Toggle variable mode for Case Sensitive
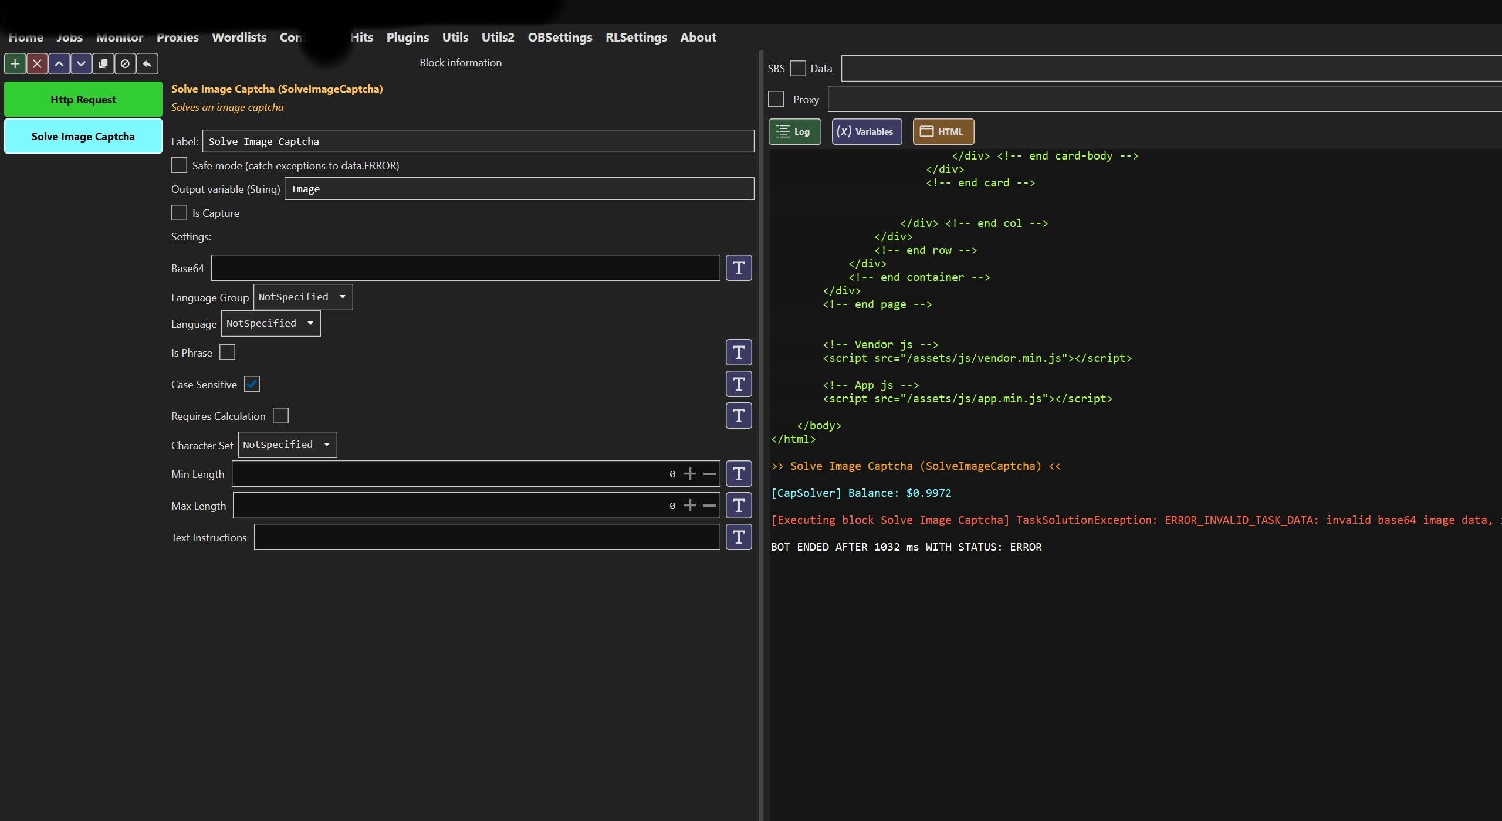Viewport: 1502px width, 821px height. point(739,384)
